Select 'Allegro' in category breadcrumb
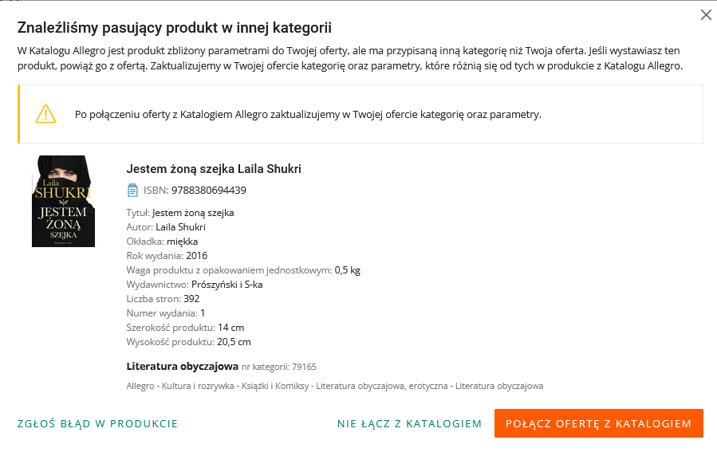Image resolution: width=717 pixels, height=452 pixels. 140,386
